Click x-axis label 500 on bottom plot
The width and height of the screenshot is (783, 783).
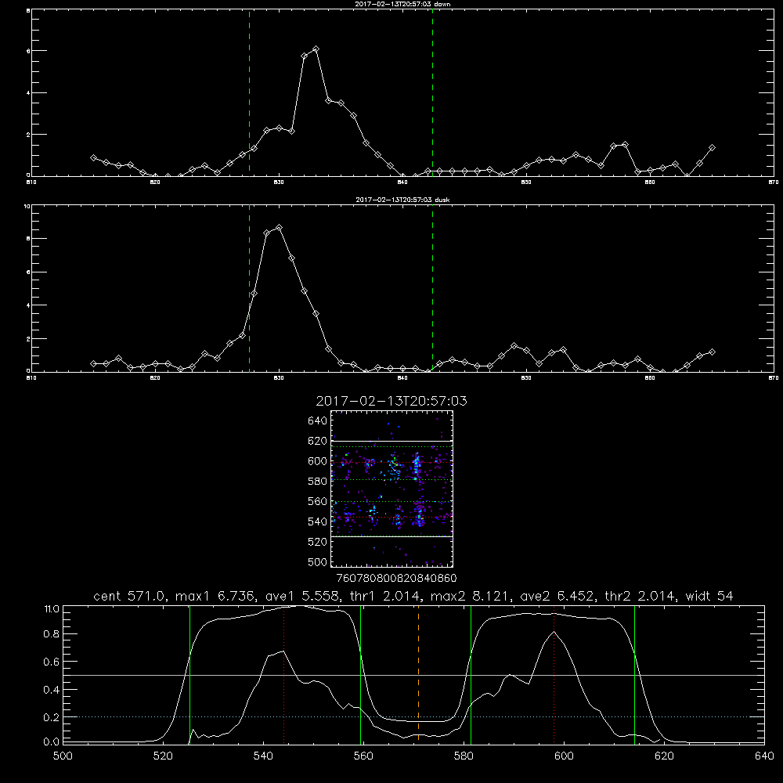pyautogui.click(x=63, y=756)
